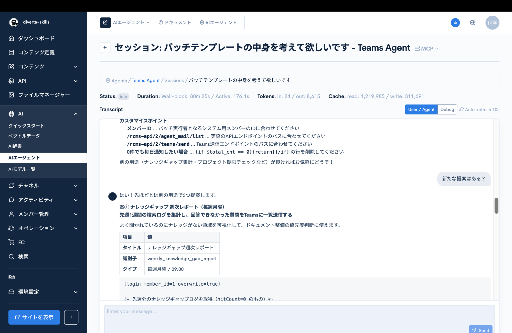This screenshot has width=512, height=333.
Task: Open クイックスタート menu item
Action: pos(26,126)
